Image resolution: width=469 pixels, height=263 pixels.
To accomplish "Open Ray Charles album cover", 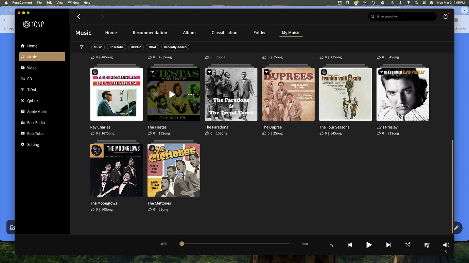I will pos(117,94).
